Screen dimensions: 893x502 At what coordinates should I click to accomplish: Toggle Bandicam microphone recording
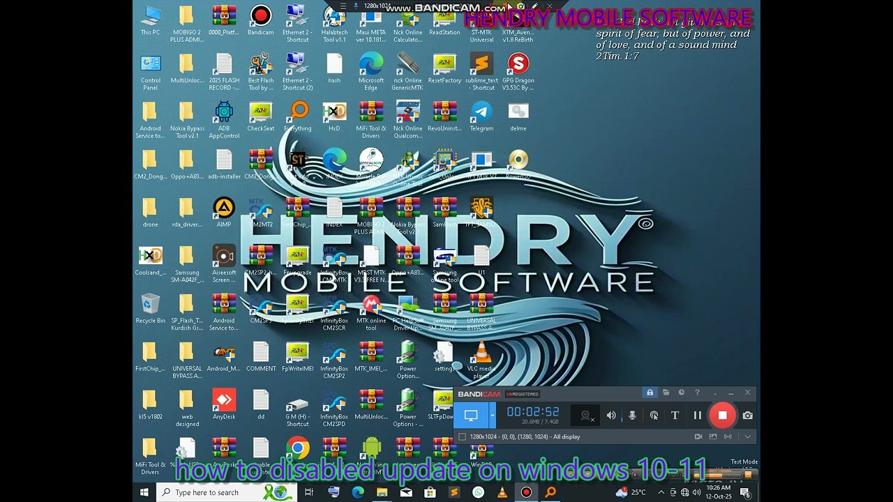632,416
